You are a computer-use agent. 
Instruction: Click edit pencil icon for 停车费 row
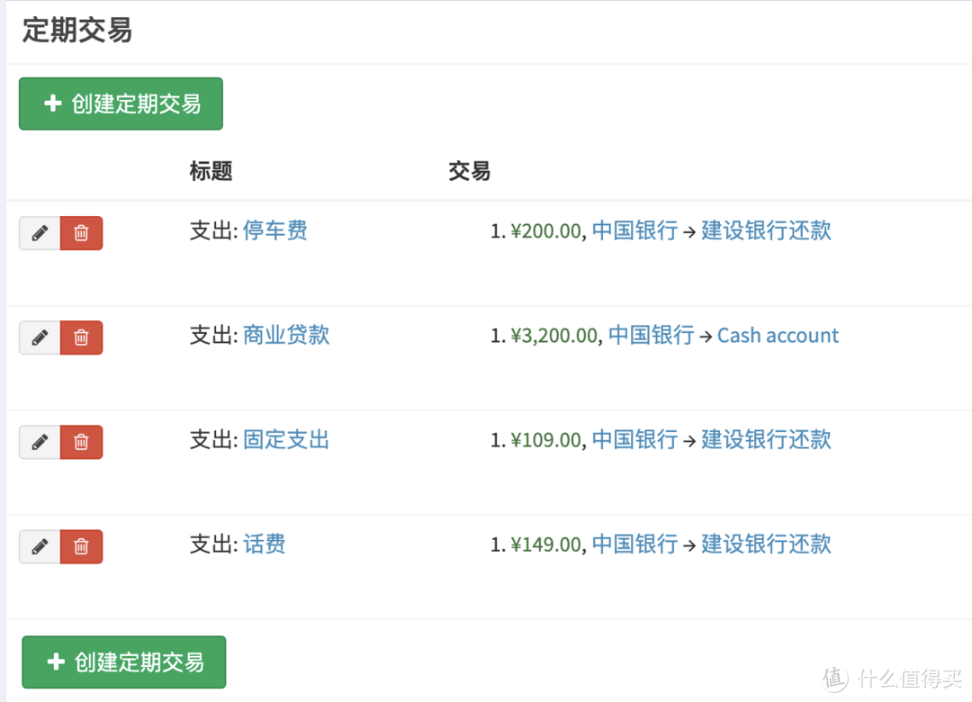(x=40, y=233)
